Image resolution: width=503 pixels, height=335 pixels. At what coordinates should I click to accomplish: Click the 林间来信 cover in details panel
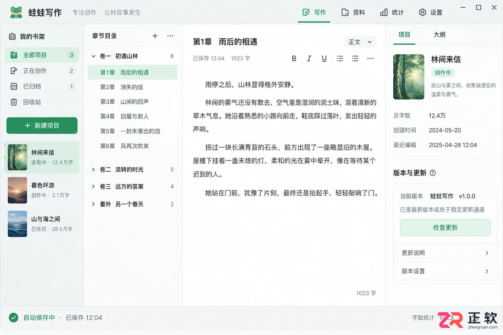(409, 77)
